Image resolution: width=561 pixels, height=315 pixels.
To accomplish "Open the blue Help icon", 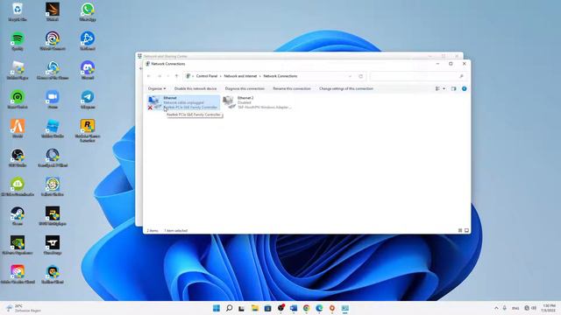I will [x=464, y=88].
